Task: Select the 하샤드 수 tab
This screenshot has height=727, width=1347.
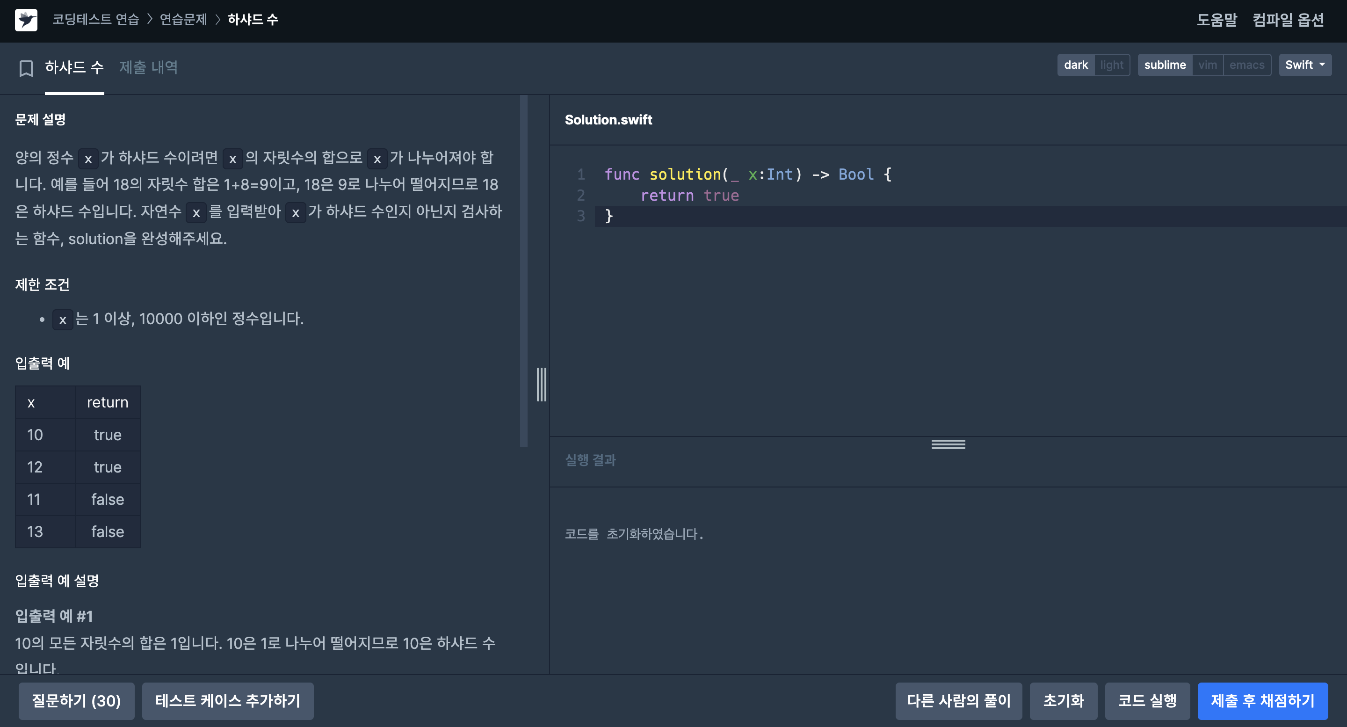Action: click(74, 67)
